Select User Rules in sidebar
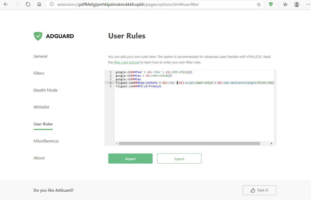The height and width of the screenshot is (200, 311). click(43, 124)
